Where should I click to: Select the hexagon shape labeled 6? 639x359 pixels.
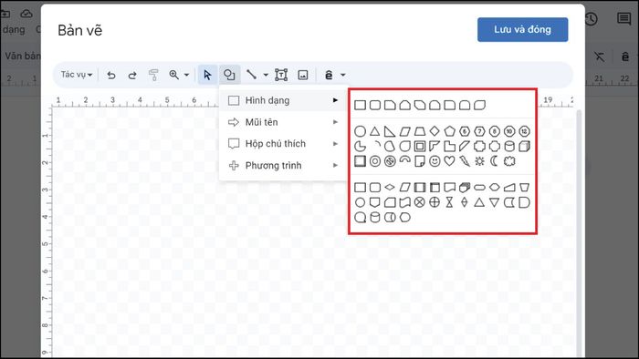click(465, 131)
